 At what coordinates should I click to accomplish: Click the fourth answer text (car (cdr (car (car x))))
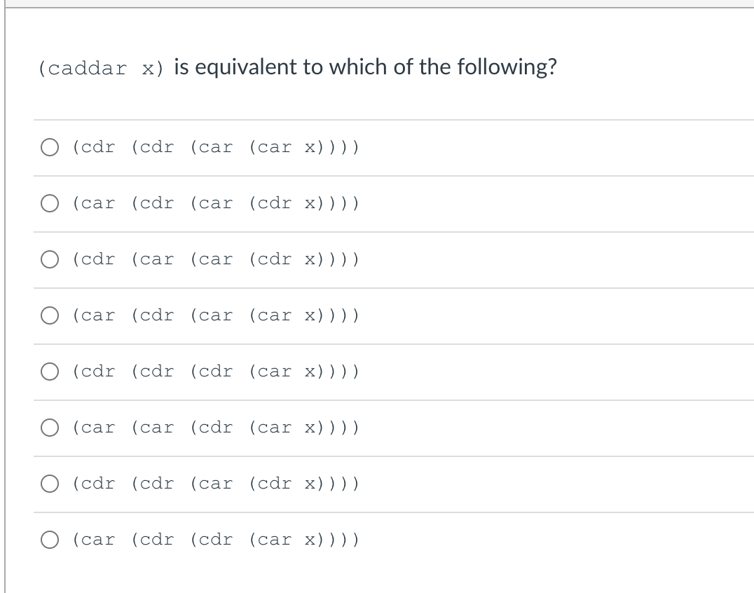tap(215, 315)
